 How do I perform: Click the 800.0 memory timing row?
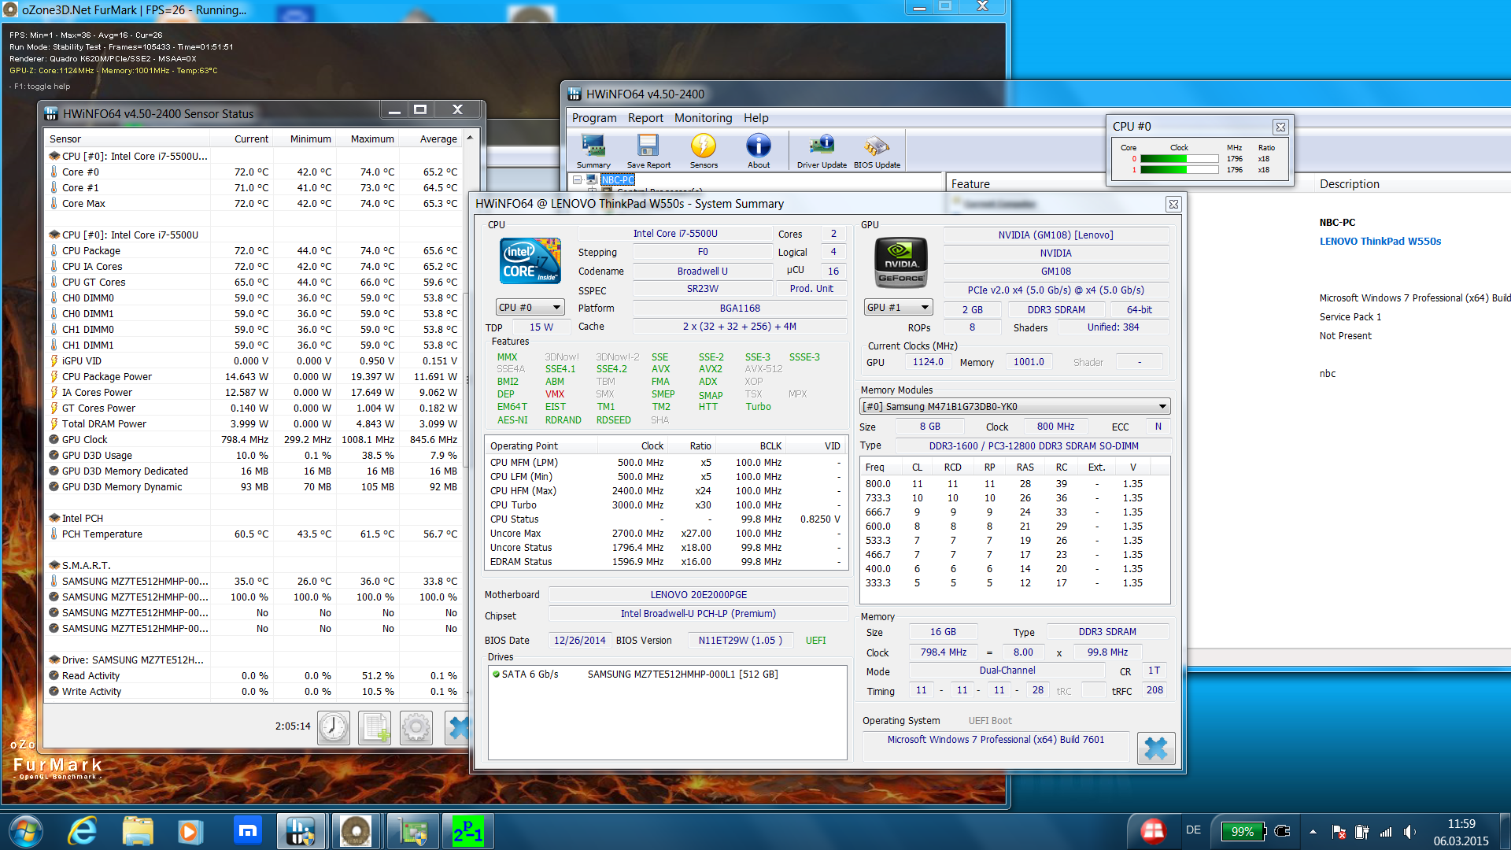coord(1013,484)
